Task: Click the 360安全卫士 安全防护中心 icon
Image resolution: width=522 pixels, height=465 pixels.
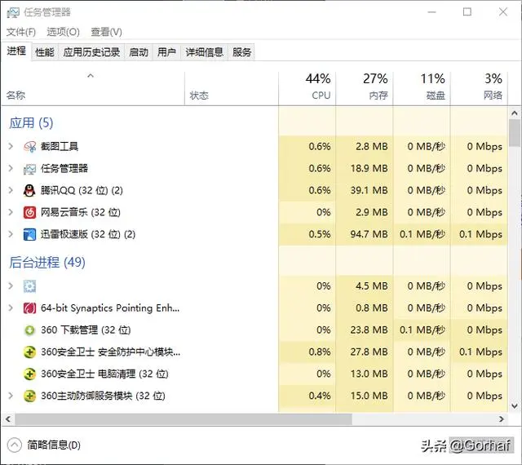Action: click(29, 352)
